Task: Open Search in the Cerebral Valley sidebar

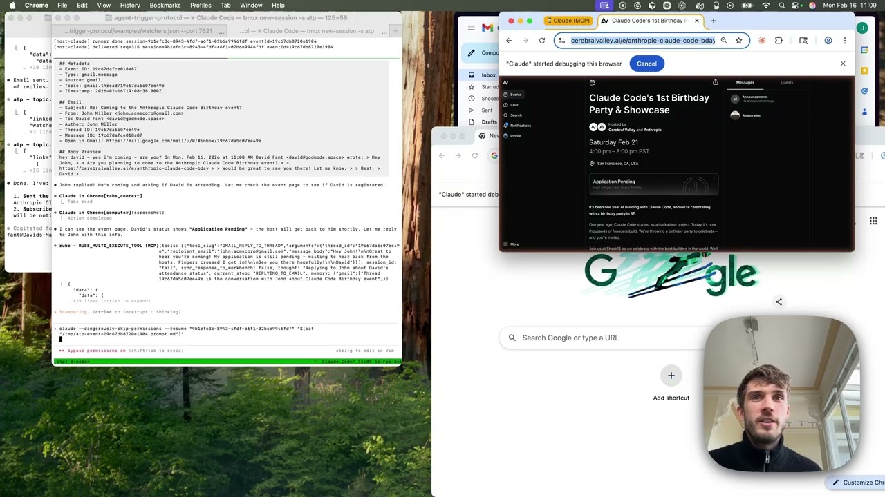Action: point(513,115)
